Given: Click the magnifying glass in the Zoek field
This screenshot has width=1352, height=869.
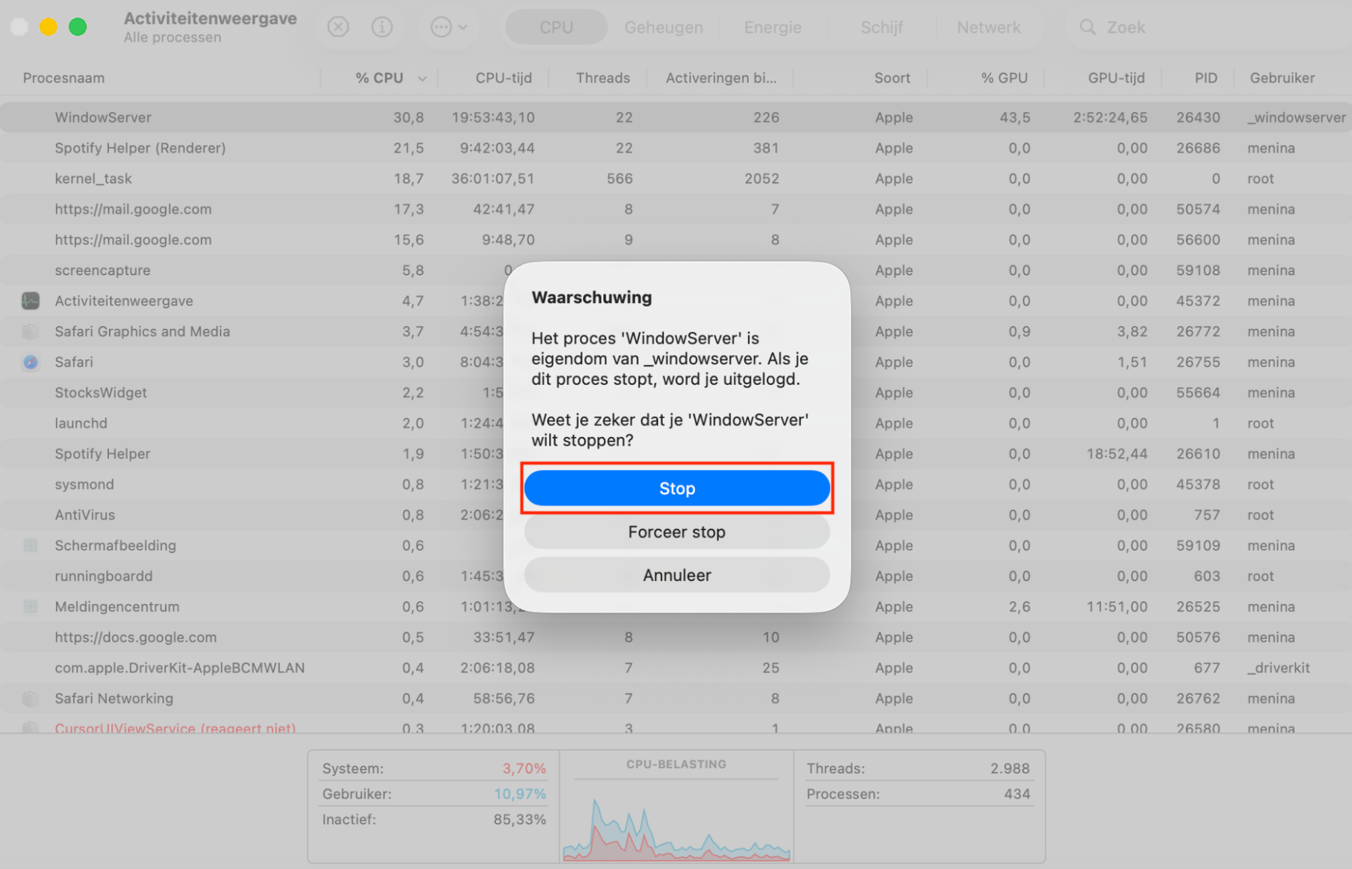Looking at the screenshot, I should point(1087,27).
